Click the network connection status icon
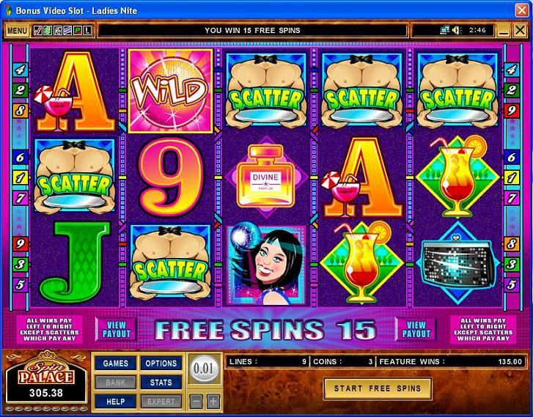The image size is (533, 417). coord(444,30)
